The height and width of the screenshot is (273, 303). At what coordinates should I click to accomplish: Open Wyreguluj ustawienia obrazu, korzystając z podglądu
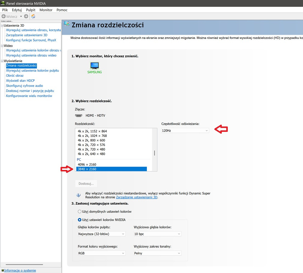[x=34, y=30]
